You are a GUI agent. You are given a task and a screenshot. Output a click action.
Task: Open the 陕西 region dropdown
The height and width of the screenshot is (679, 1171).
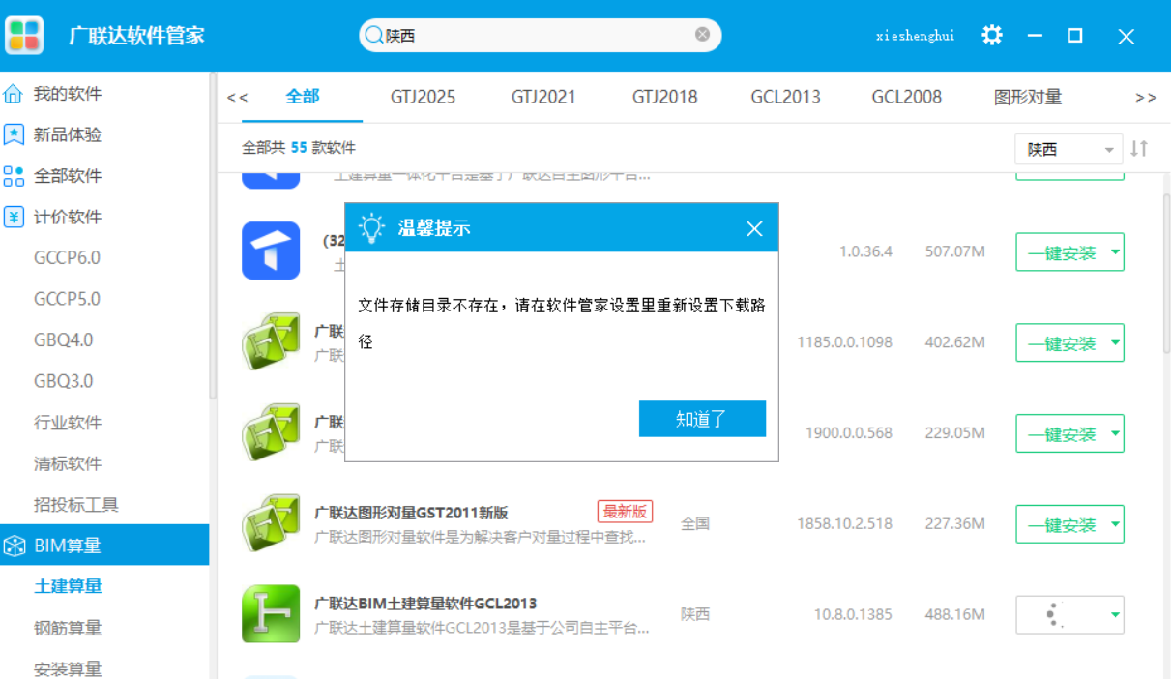tap(1069, 150)
